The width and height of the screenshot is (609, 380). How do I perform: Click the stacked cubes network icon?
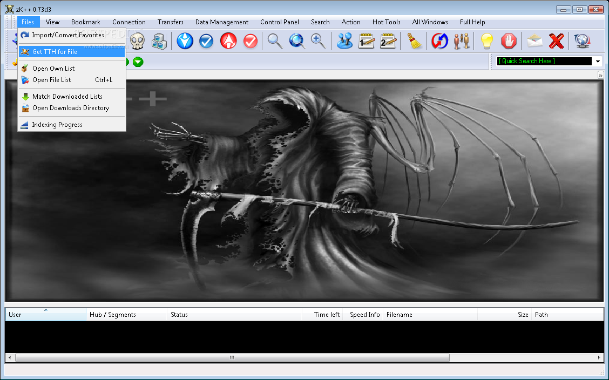[159, 41]
